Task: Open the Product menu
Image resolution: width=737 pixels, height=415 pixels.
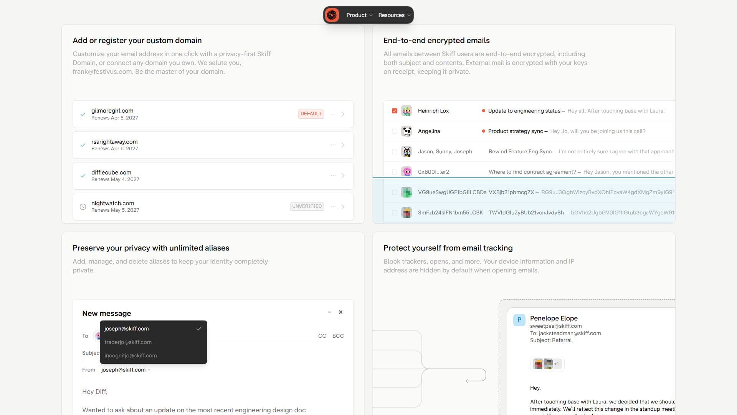Action: (x=359, y=15)
